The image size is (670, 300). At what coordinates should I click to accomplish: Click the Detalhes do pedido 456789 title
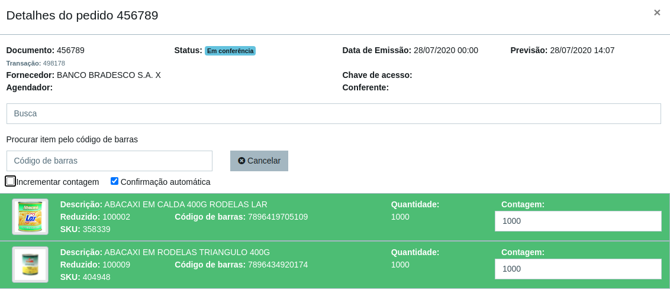[x=82, y=15]
